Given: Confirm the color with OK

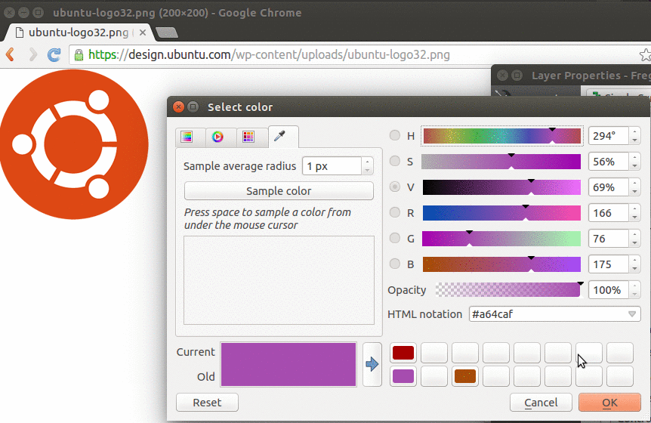Looking at the screenshot, I should pyautogui.click(x=609, y=403).
